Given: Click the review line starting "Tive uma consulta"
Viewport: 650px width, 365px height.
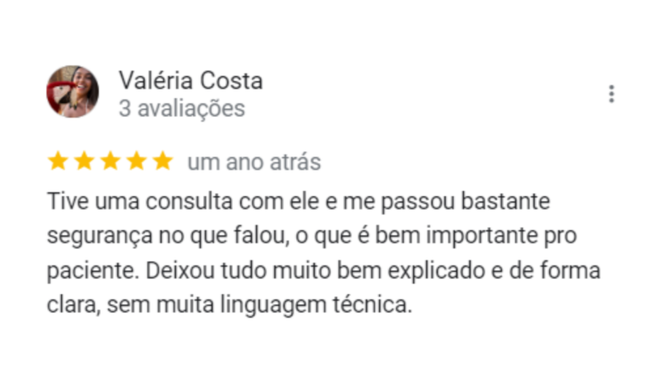Looking at the screenshot, I should pos(299,202).
